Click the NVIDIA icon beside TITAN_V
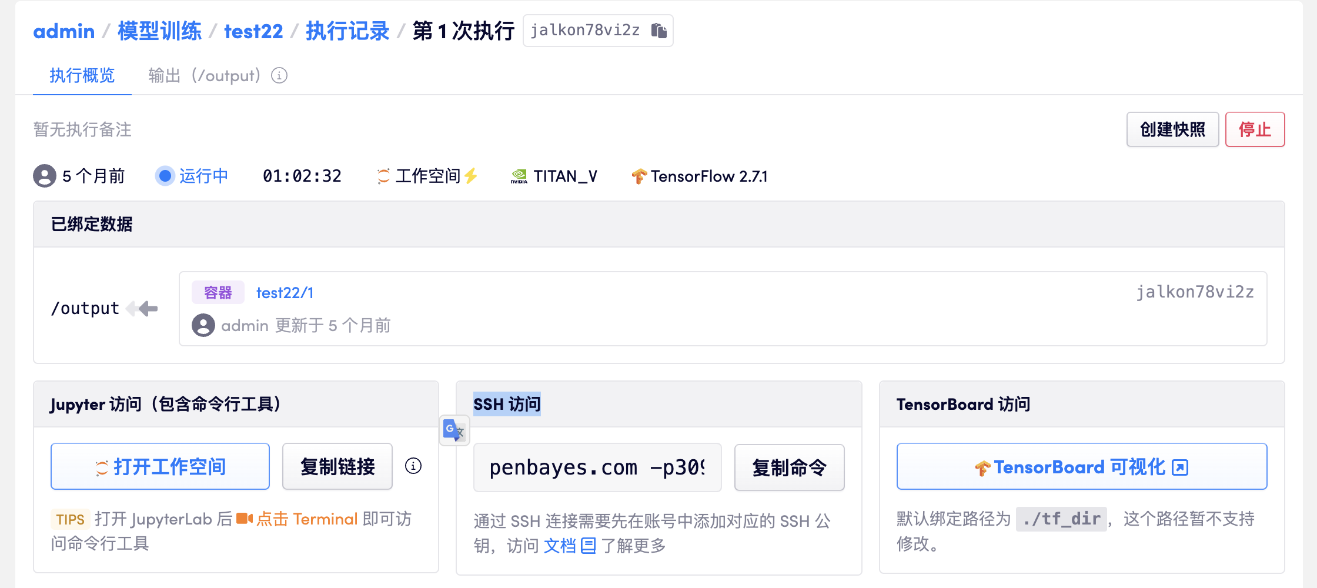 519,176
